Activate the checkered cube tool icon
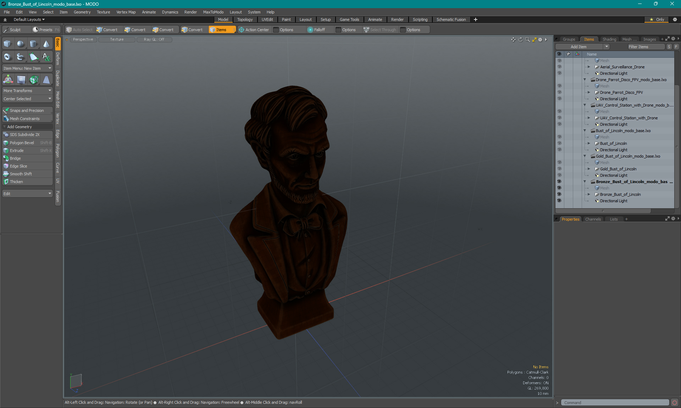The height and width of the screenshot is (408, 681). coord(33,80)
